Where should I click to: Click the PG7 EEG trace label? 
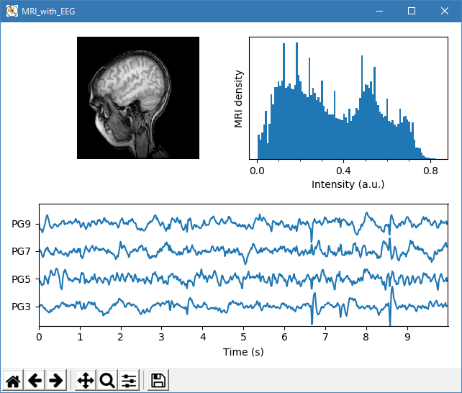pyautogui.click(x=21, y=252)
